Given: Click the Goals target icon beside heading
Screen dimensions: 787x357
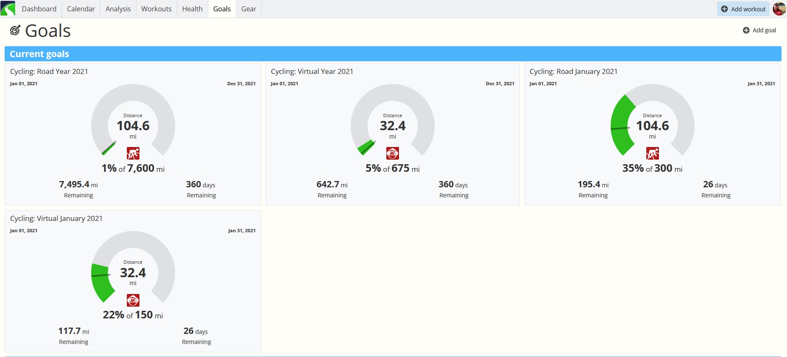Looking at the screenshot, I should [15, 30].
